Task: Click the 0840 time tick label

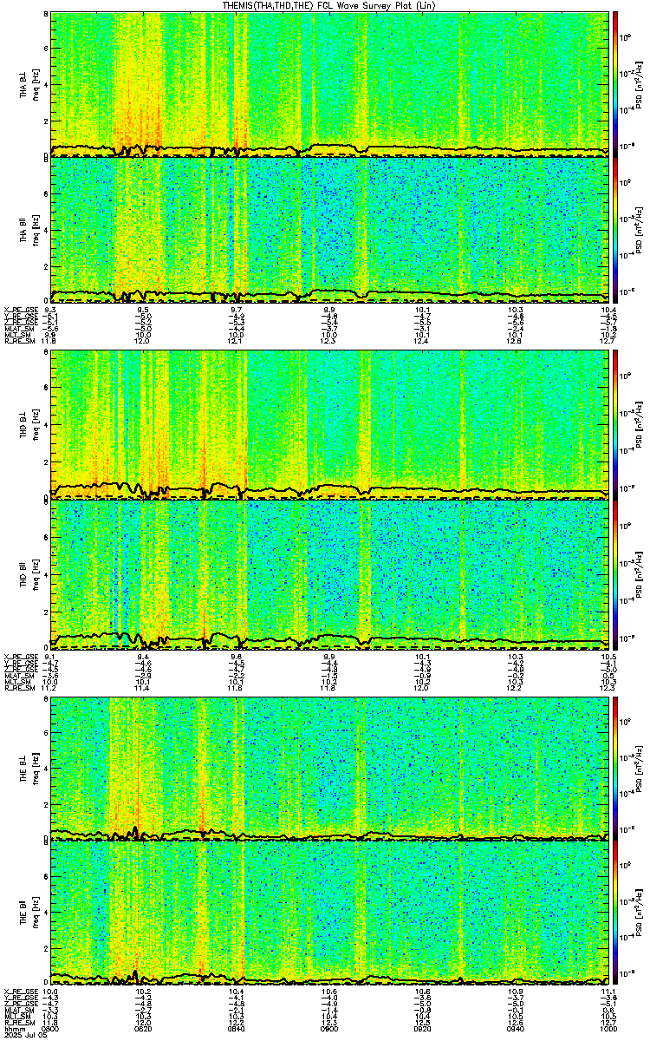Action: 237,1028
